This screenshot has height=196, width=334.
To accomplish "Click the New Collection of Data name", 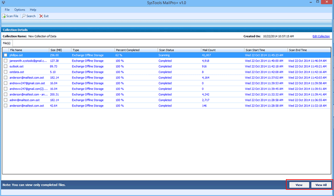I will tap(42, 36).
